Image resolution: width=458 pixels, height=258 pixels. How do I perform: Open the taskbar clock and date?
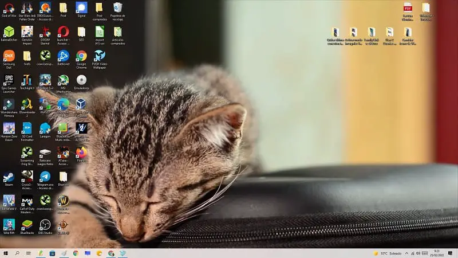point(437,253)
